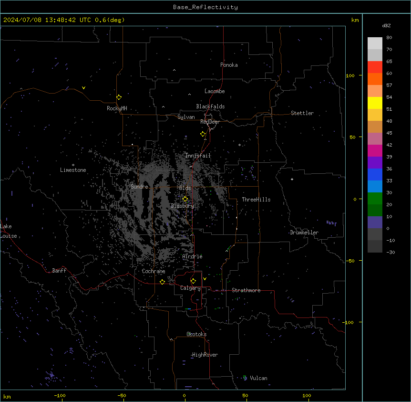Viewport: 411px width, 402px height.
Task: Click the Innisfail city label
Action: pos(198,156)
